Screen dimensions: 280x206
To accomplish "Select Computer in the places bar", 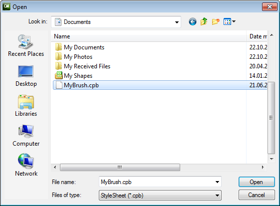I will tap(26, 136).
